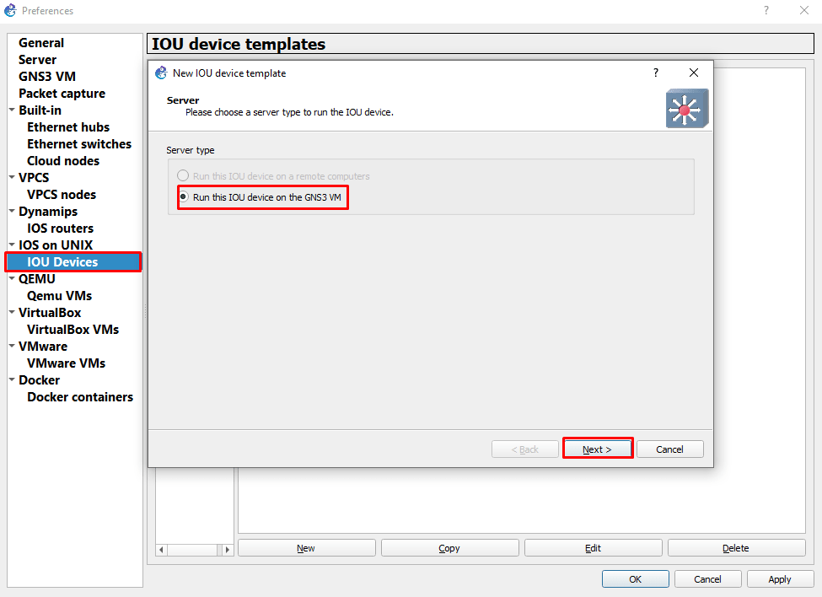Click the QEMU category label
Image resolution: width=822 pixels, height=597 pixels.
pyautogui.click(x=37, y=279)
